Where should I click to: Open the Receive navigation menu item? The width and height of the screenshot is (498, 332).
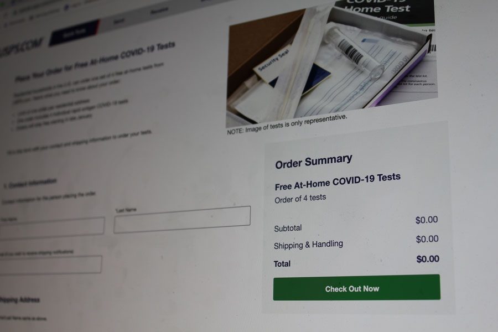[x=159, y=11]
